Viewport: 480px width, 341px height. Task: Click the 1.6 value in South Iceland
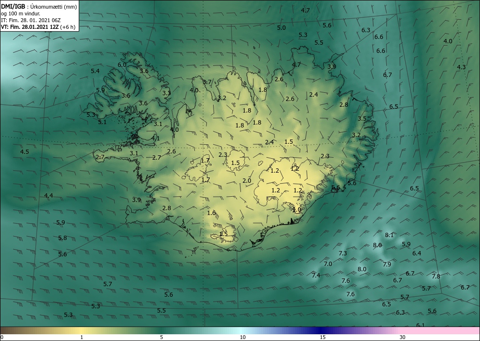coord(212,213)
